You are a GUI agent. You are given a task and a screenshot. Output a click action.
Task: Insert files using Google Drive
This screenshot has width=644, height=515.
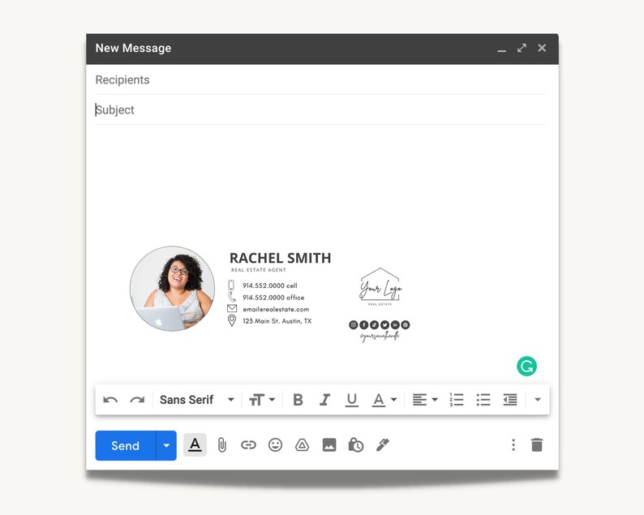(x=302, y=444)
